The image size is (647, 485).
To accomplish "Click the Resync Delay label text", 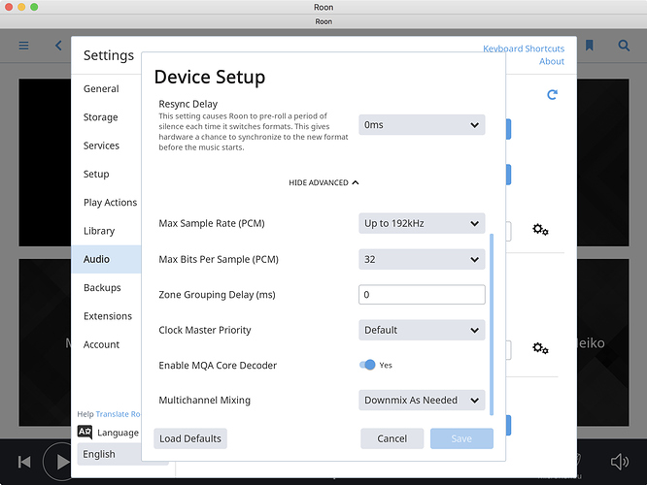I will (x=188, y=104).
